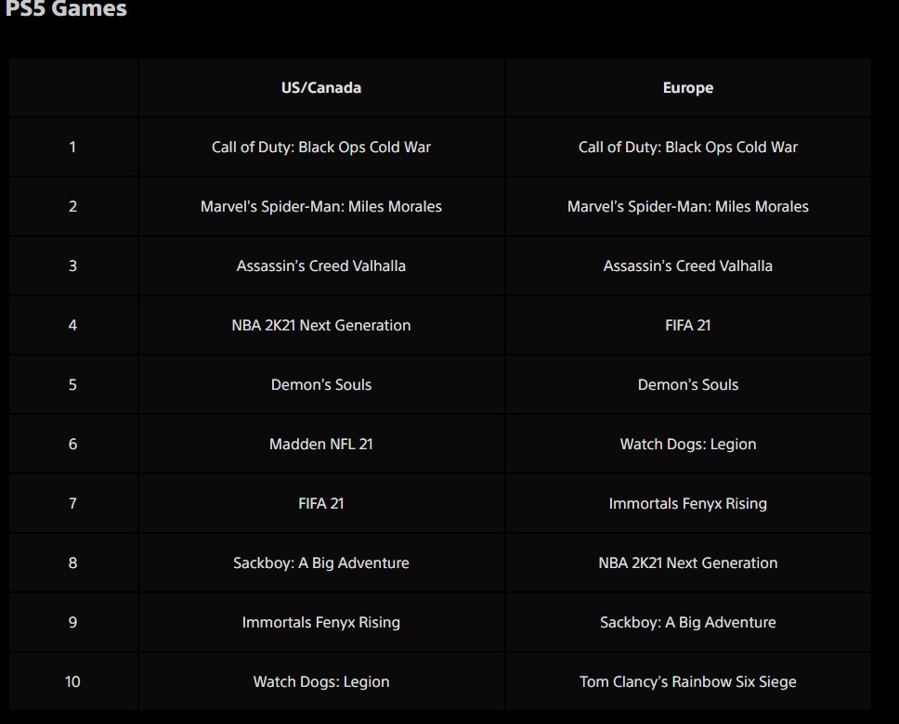Click Call of Duty in US/Canada column
This screenshot has height=724, width=899.
321,148
